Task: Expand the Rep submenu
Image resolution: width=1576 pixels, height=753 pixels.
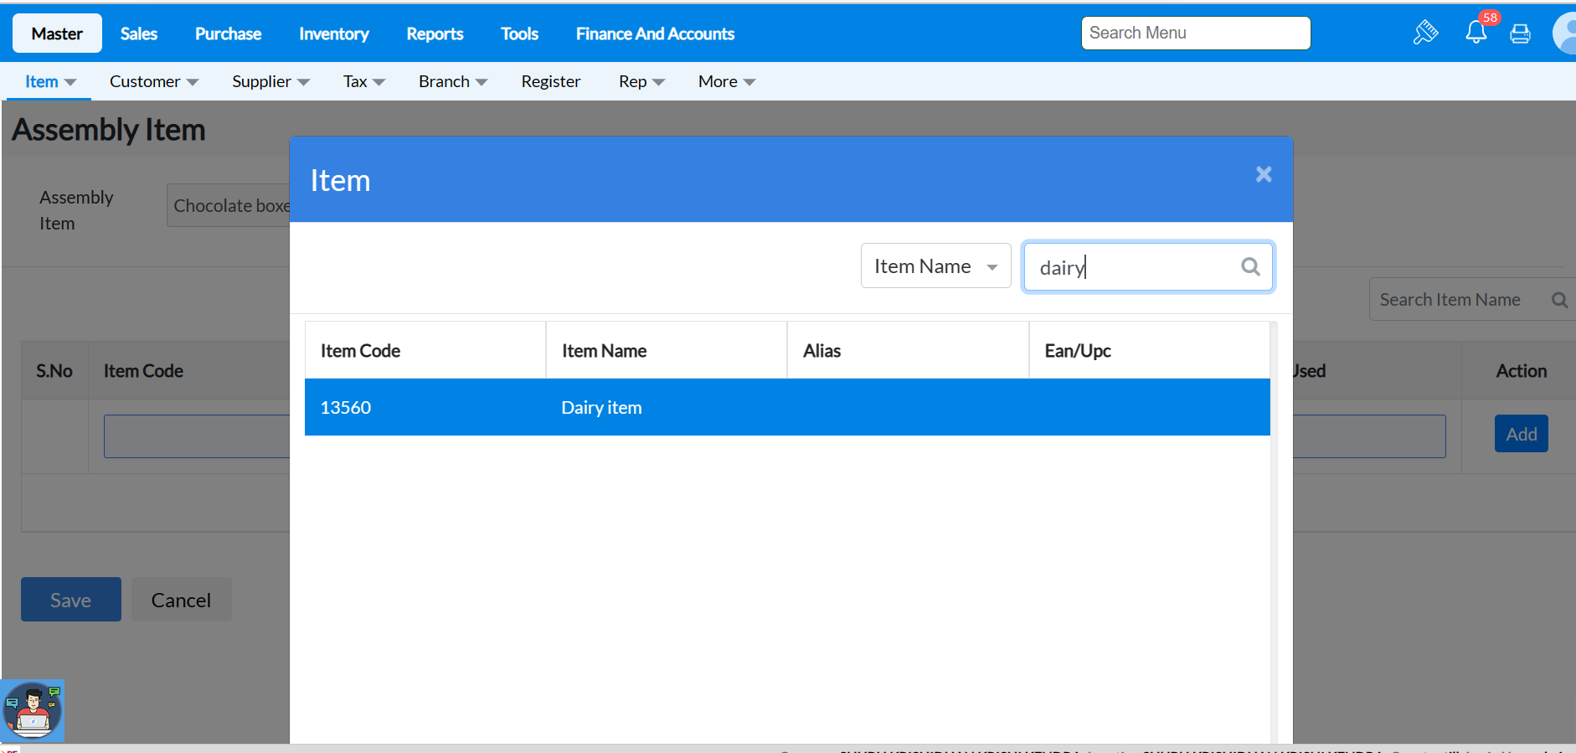Action: point(641,81)
